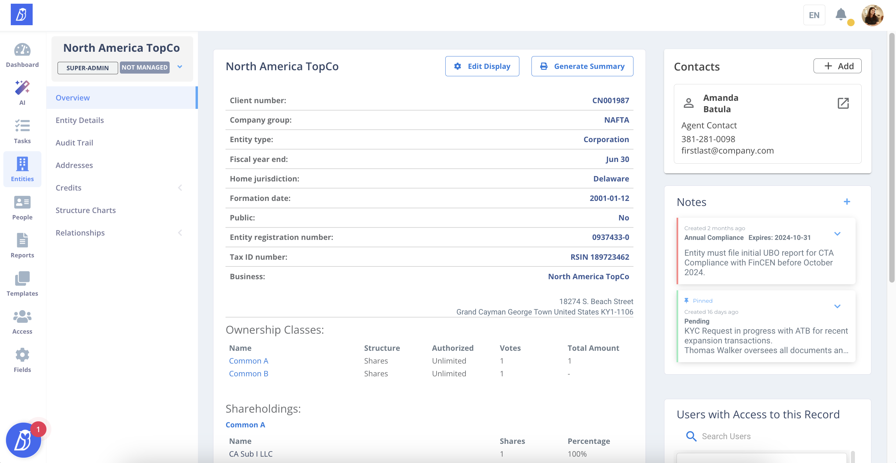Image resolution: width=896 pixels, height=463 pixels.
Task: Expand the pinned Pending note chevron
Action: click(x=837, y=306)
